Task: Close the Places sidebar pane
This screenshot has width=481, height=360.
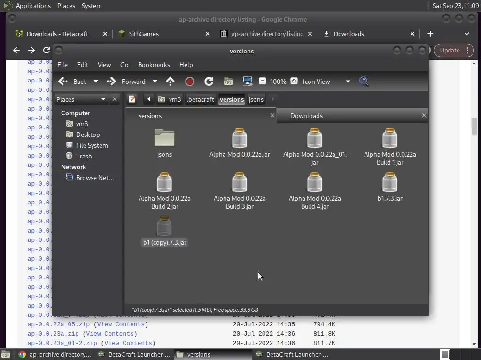Action: [115, 99]
